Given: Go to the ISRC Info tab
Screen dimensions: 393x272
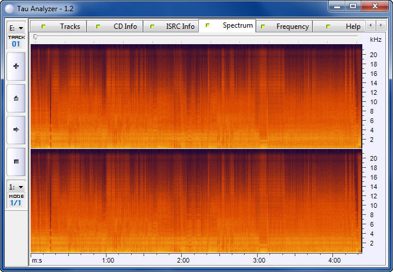Looking at the screenshot, I should 172,26.
